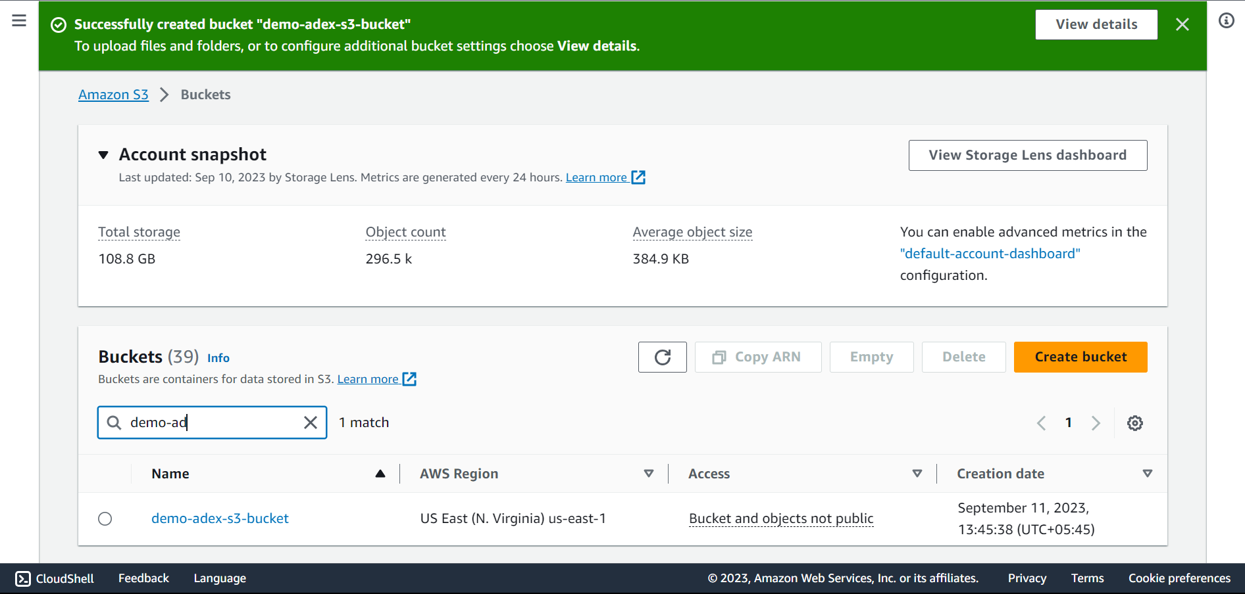
Task: Click Bucket and objects not public
Action: tap(781, 518)
